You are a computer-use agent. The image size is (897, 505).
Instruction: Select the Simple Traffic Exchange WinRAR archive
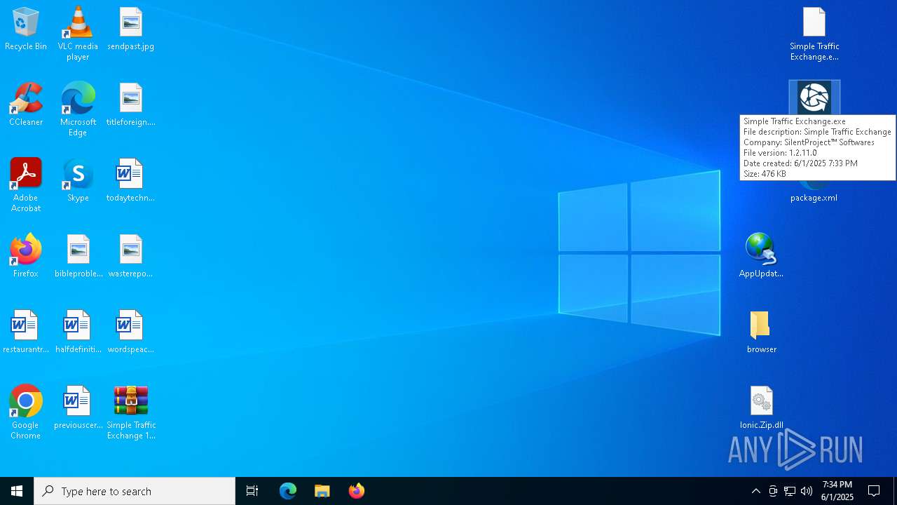tap(131, 412)
